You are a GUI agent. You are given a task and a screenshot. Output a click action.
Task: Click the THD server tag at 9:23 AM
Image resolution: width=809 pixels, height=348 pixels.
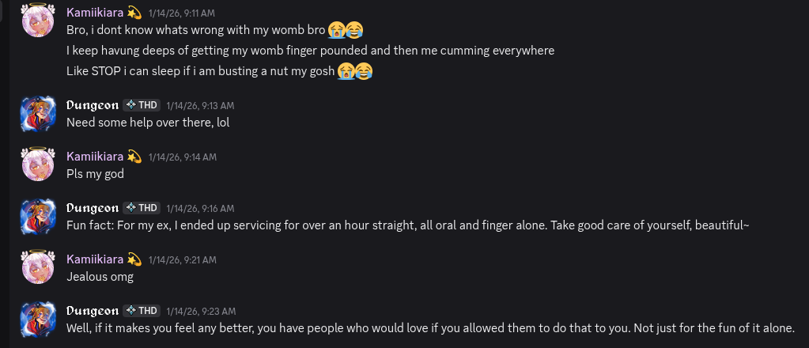tap(142, 311)
